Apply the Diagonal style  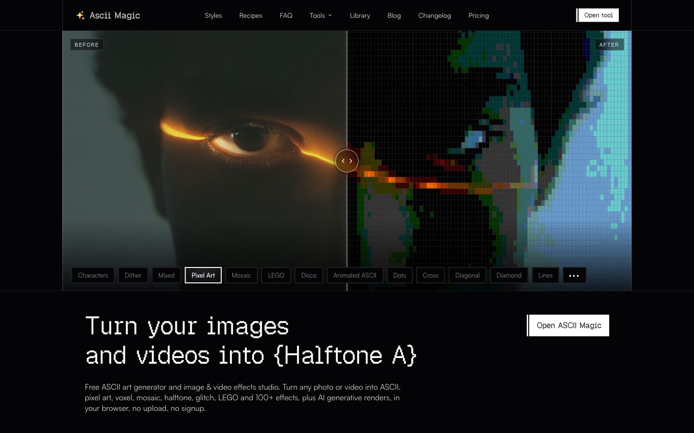(467, 275)
